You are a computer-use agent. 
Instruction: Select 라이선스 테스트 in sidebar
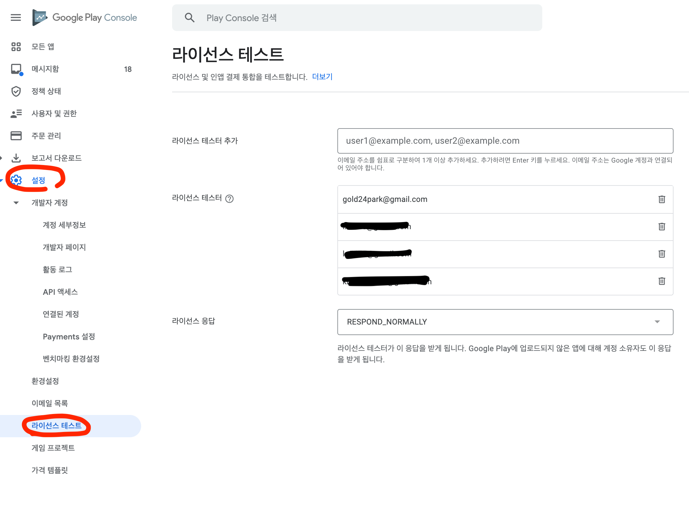pos(56,425)
